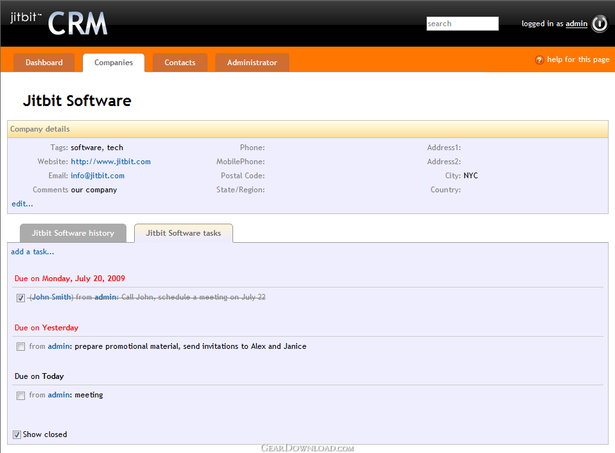The height and width of the screenshot is (453, 615).
Task: Click the 'Due on Today' heading
Action: tap(39, 376)
